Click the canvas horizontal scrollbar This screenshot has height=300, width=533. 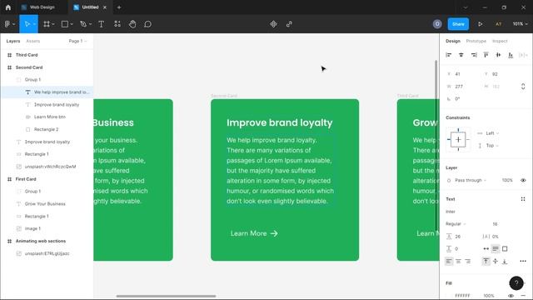pos(166,296)
